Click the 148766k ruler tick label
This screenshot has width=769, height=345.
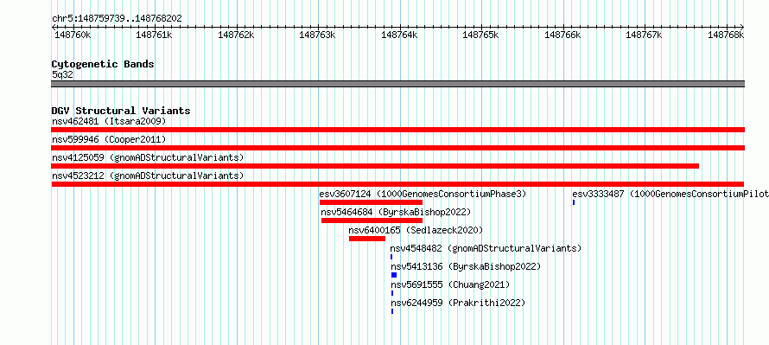click(x=562, y=35)
